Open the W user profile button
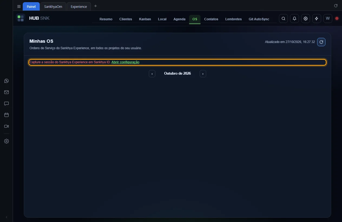 point(328,18)
